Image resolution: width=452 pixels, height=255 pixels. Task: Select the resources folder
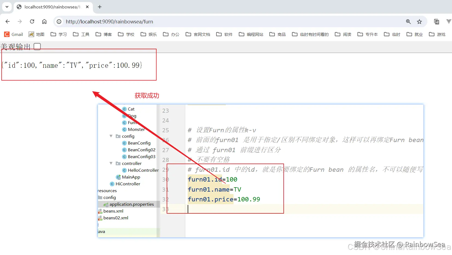click(107, 191)
